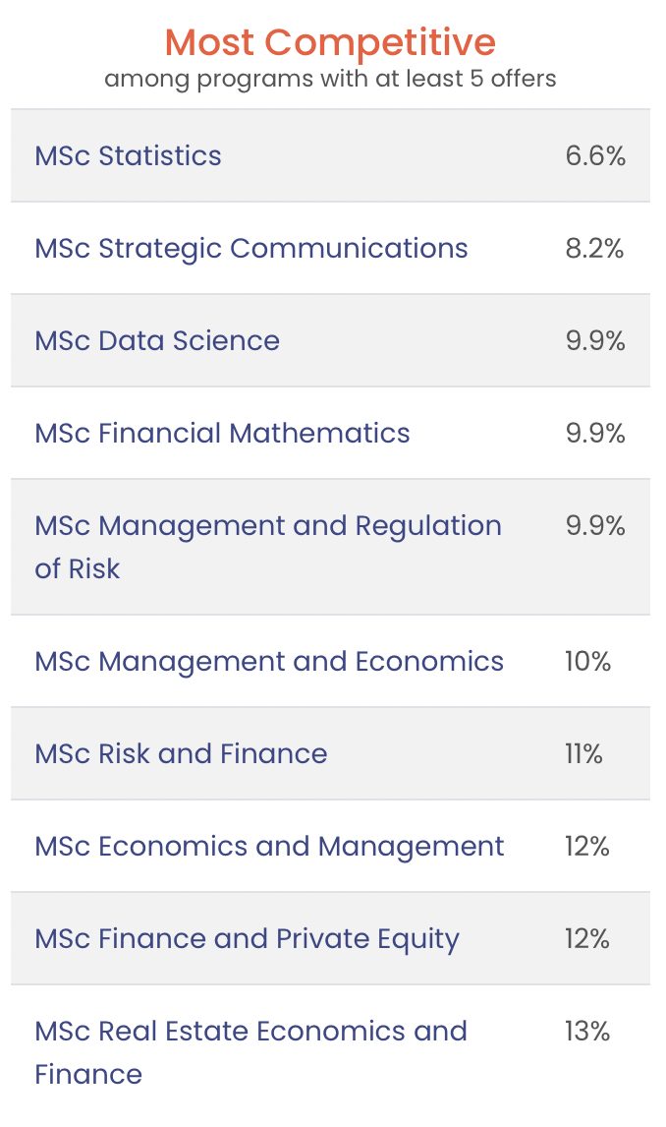The height and width of the screenshot is (1127, 666).
Task: Open the MSc Statistics program link
Action: (x=128, y=156)
